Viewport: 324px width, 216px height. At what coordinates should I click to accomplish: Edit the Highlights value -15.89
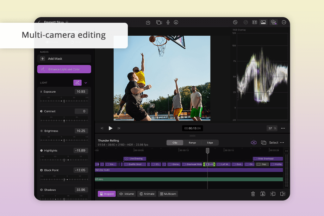click(81, 150)
